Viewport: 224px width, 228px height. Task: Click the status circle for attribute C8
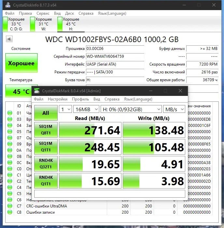click(x=10, y=212)
